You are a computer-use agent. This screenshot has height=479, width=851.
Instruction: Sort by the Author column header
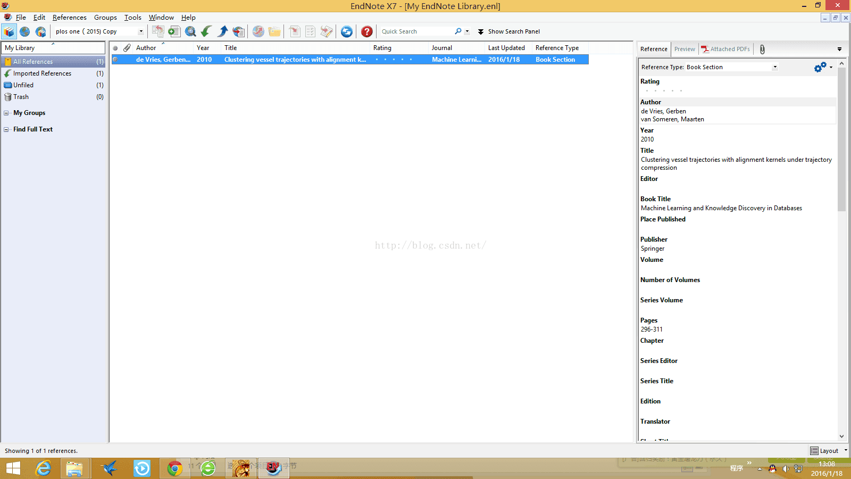163,48
